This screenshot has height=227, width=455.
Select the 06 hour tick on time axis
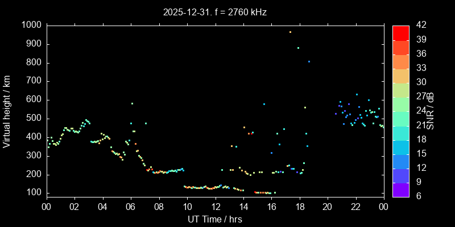[131, 208]
